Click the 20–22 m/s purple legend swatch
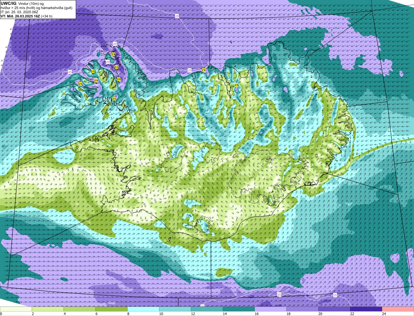414x316 pixels. pos(334,309)
